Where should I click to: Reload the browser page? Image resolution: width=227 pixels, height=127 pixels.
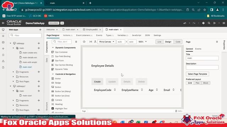[15, 10]
